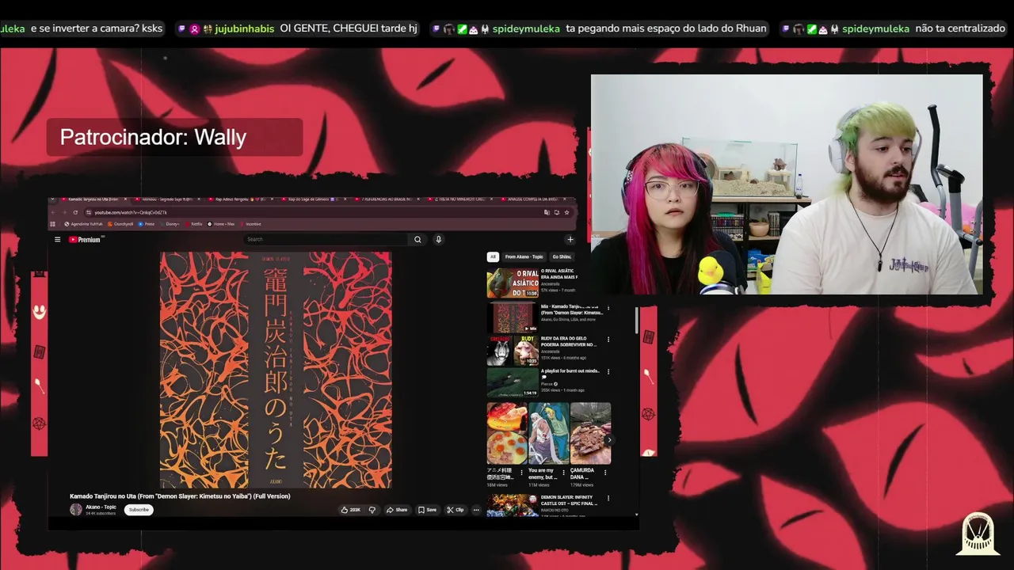Go back in the browser
Viewport: 1014px width, 570px height.
(x=53, y=212)
